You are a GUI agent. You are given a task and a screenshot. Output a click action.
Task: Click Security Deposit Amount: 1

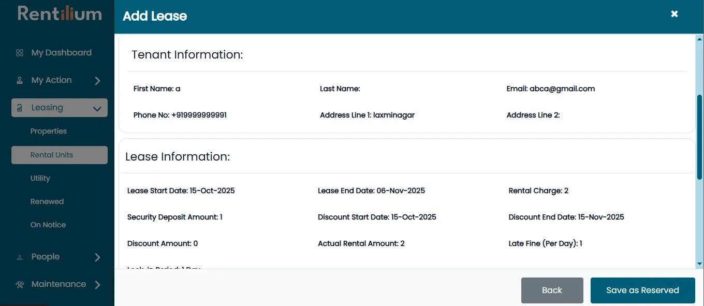click(175, 217)
